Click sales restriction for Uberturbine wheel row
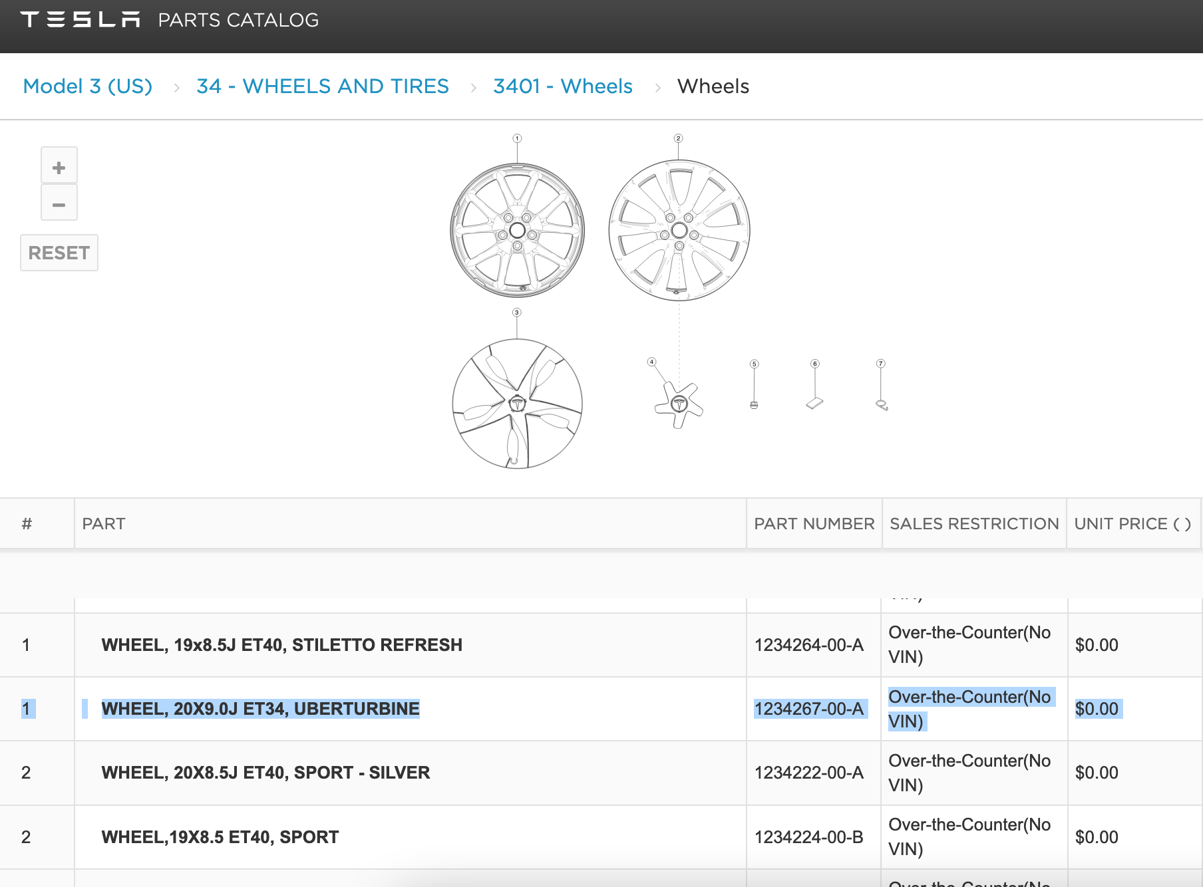Viewport: 1203px width, 887px height. click(969, 709)
